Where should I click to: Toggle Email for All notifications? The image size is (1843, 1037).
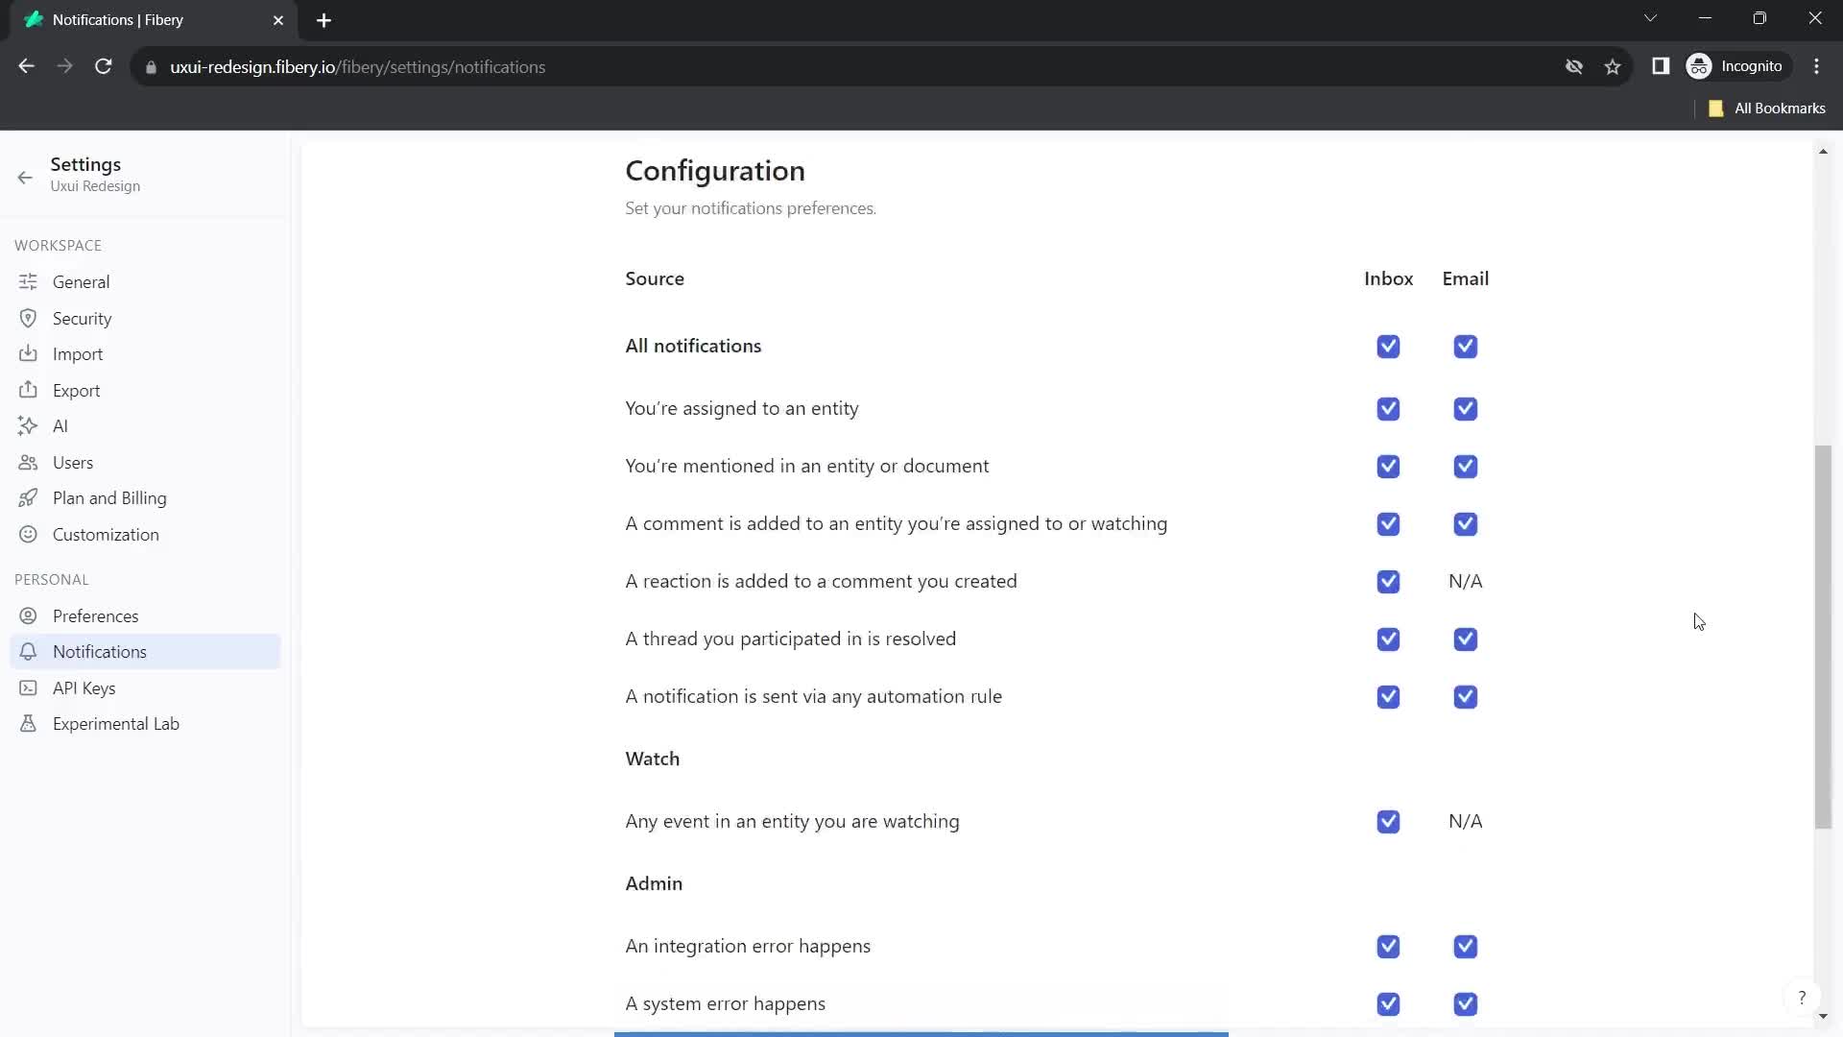click(1465, 346)
